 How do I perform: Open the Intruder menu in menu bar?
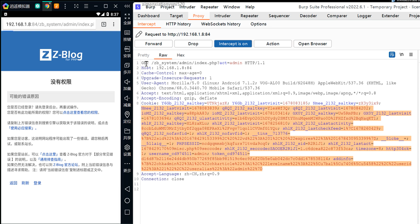(187, 7)
